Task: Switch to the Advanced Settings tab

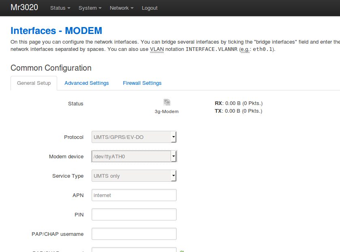Action: (86, 83)
